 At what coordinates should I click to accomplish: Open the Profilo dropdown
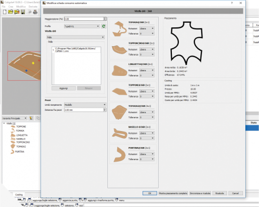(82, 26)
